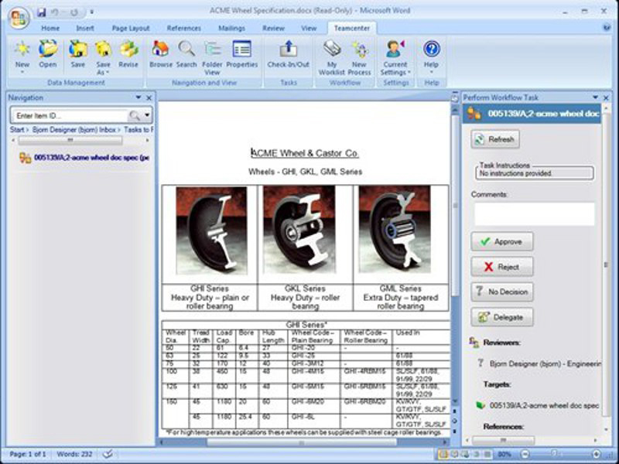Open Current Settings dropdown

coord(395,57)
